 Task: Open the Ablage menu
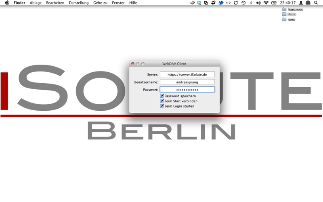click(x=36, y=3)
